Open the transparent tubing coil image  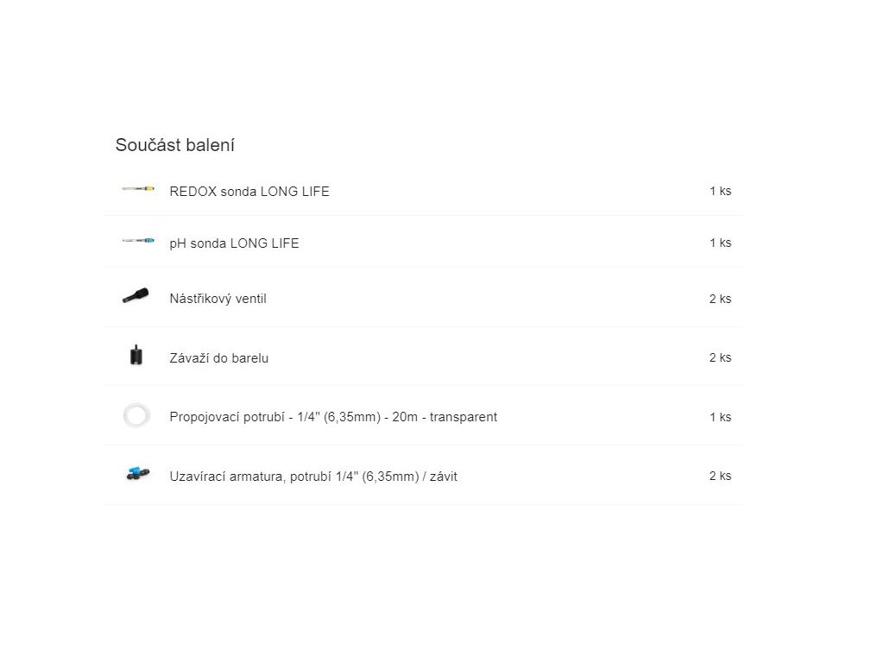(136, 416)
